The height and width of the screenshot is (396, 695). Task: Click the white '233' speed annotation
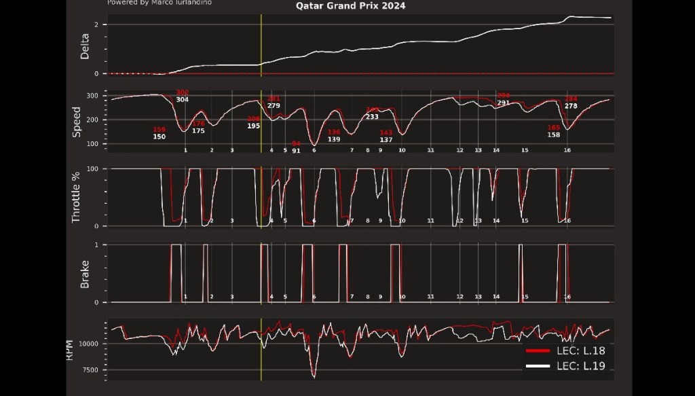(372, 117)
